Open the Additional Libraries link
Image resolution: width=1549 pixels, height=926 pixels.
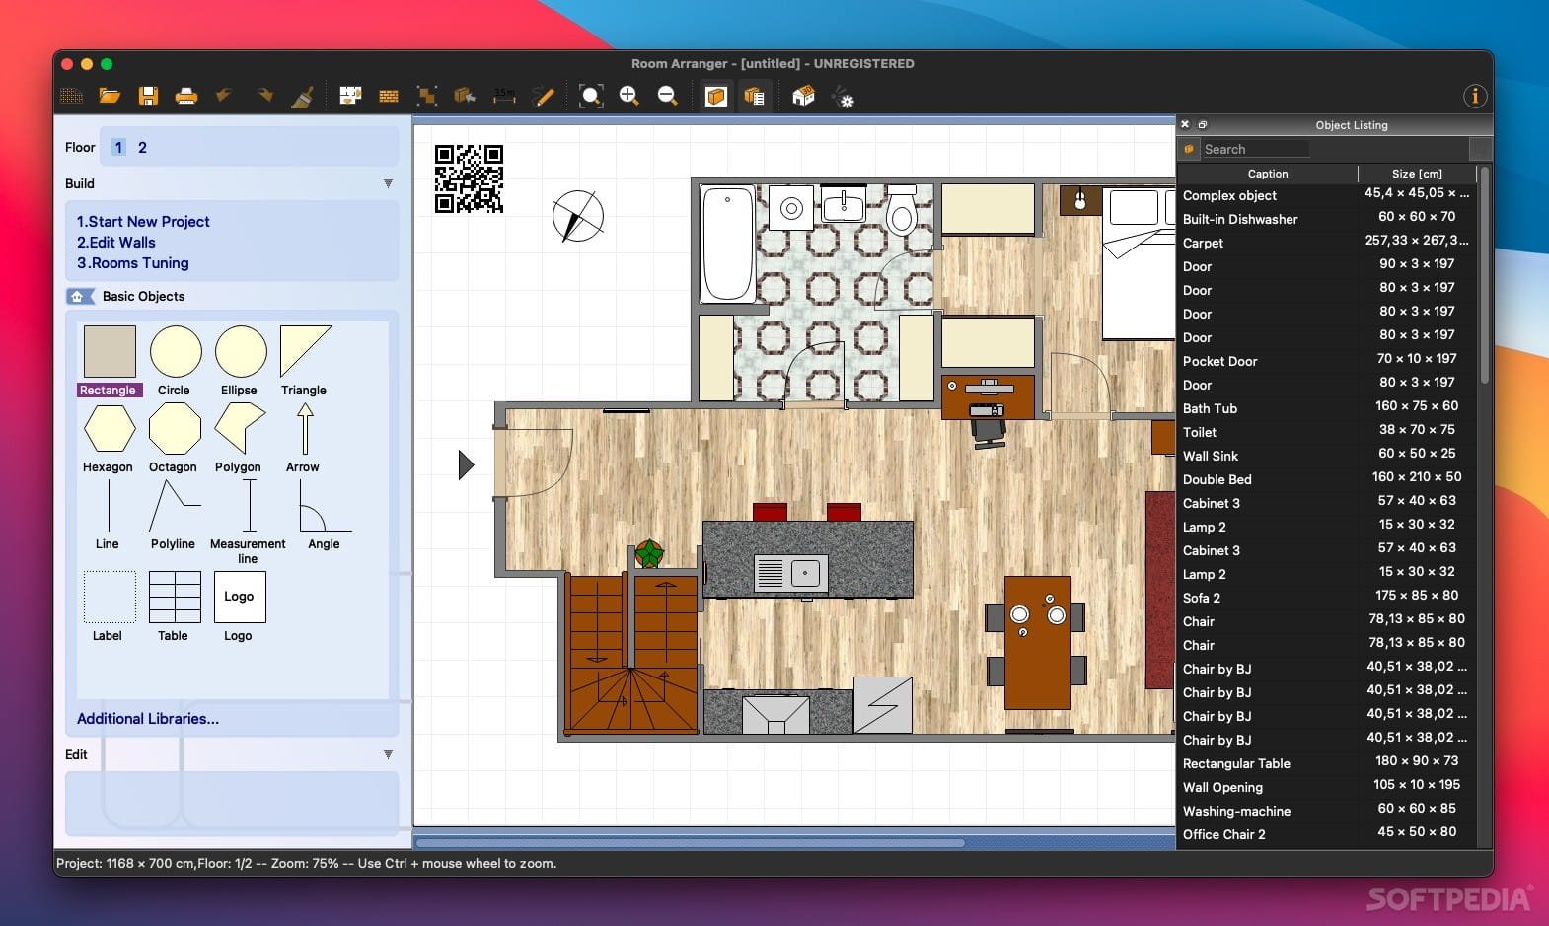(x=148, y=719)
